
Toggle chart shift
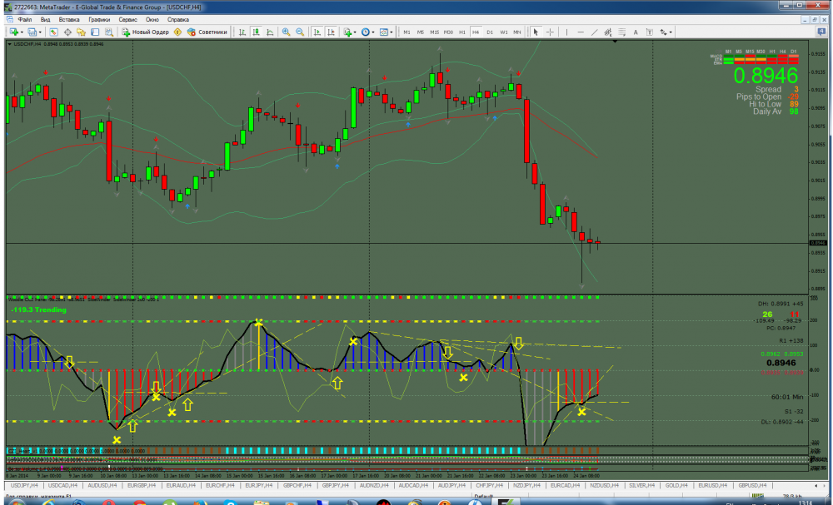click(331, 32)
